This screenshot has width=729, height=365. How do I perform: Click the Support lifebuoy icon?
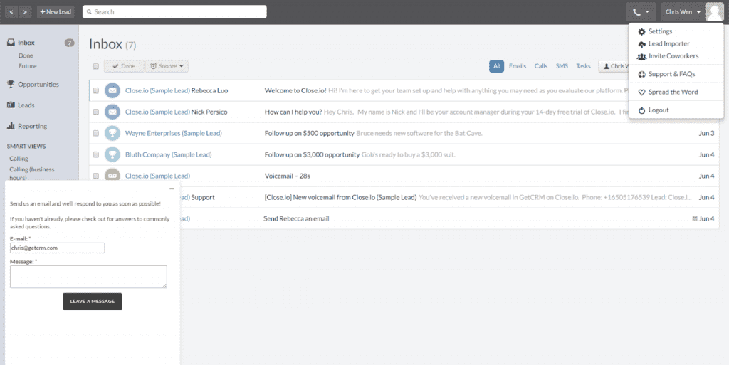(641, 74)
